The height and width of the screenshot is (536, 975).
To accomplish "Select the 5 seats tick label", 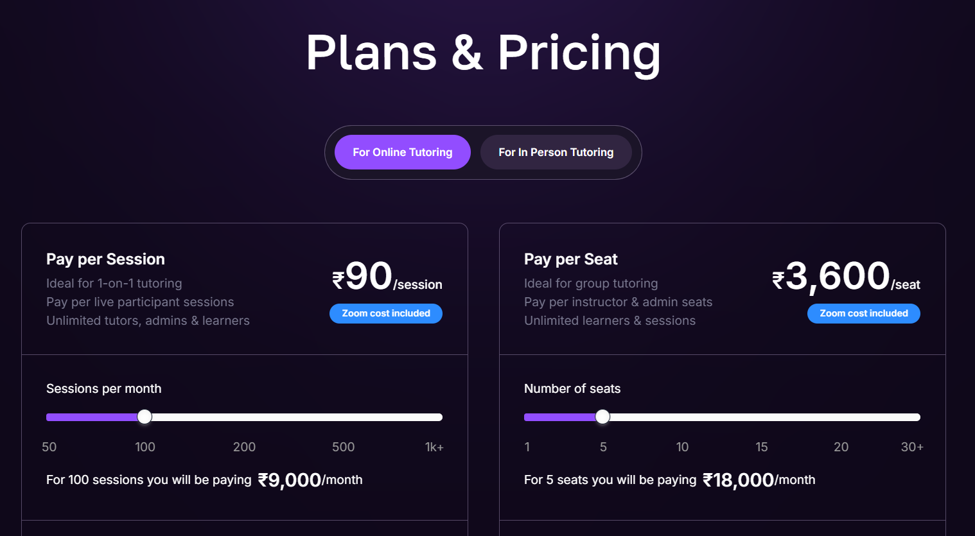I will coord(603,447).
